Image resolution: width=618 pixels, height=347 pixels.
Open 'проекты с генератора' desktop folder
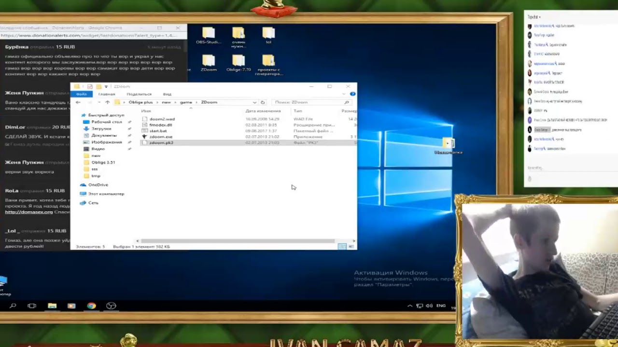(268, 65)
